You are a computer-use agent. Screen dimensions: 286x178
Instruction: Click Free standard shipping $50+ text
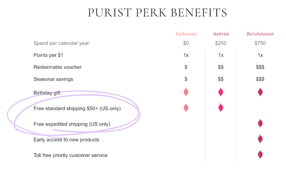[66, 108]
